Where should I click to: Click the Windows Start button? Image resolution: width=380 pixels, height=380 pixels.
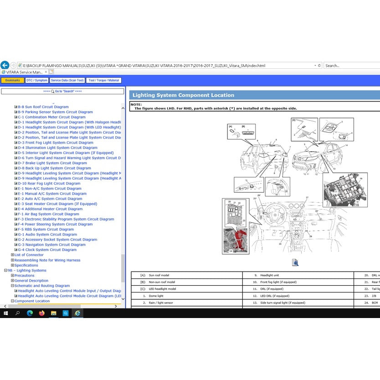[6, 313]
